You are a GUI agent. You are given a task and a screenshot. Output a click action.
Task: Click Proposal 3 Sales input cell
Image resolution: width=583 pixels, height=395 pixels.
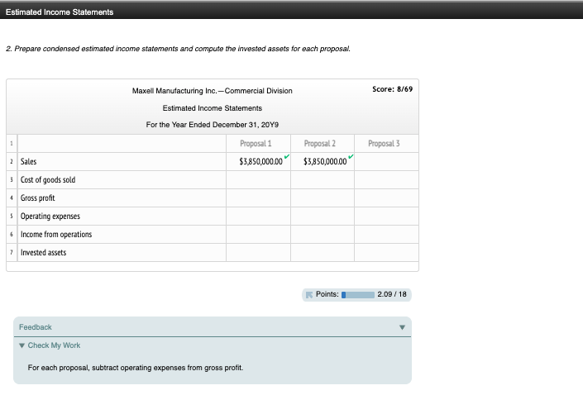[x=386, y=162]
